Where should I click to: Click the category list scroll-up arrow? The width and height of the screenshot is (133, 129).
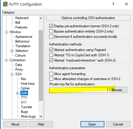click(41, 18)
